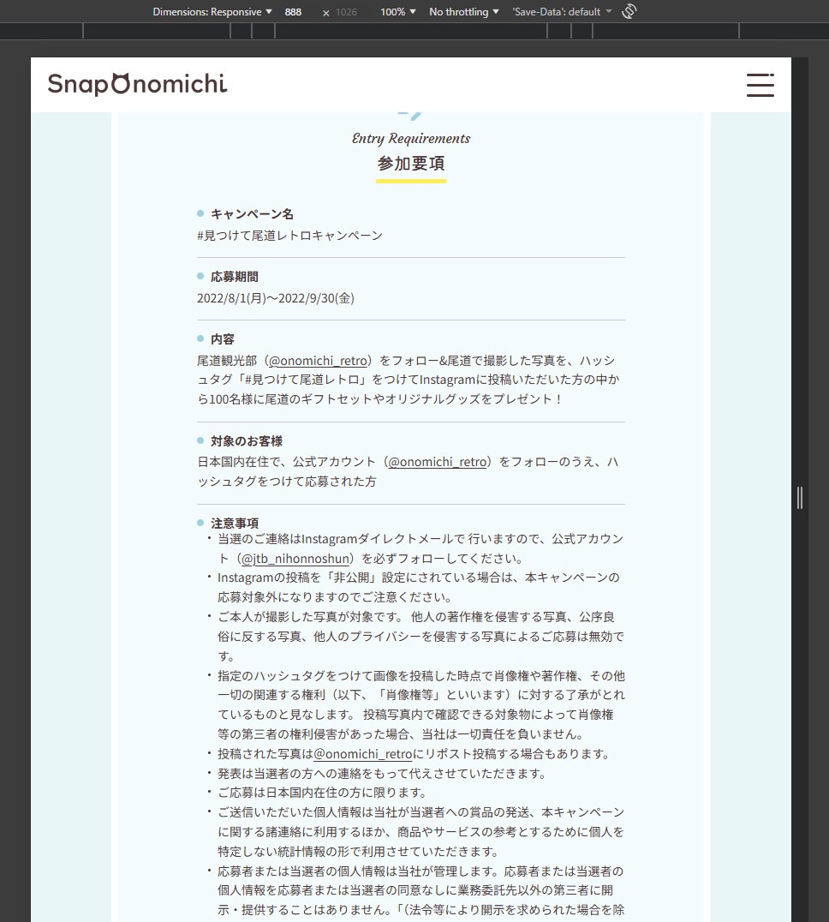This screenshot has width=829, height=922.
Task: Open the No throttling dropdown
Action: (x=463, y=12)
